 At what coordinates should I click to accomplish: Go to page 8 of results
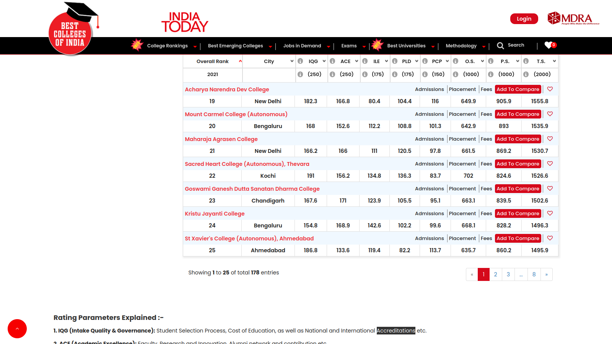click(x=534, y=274)
